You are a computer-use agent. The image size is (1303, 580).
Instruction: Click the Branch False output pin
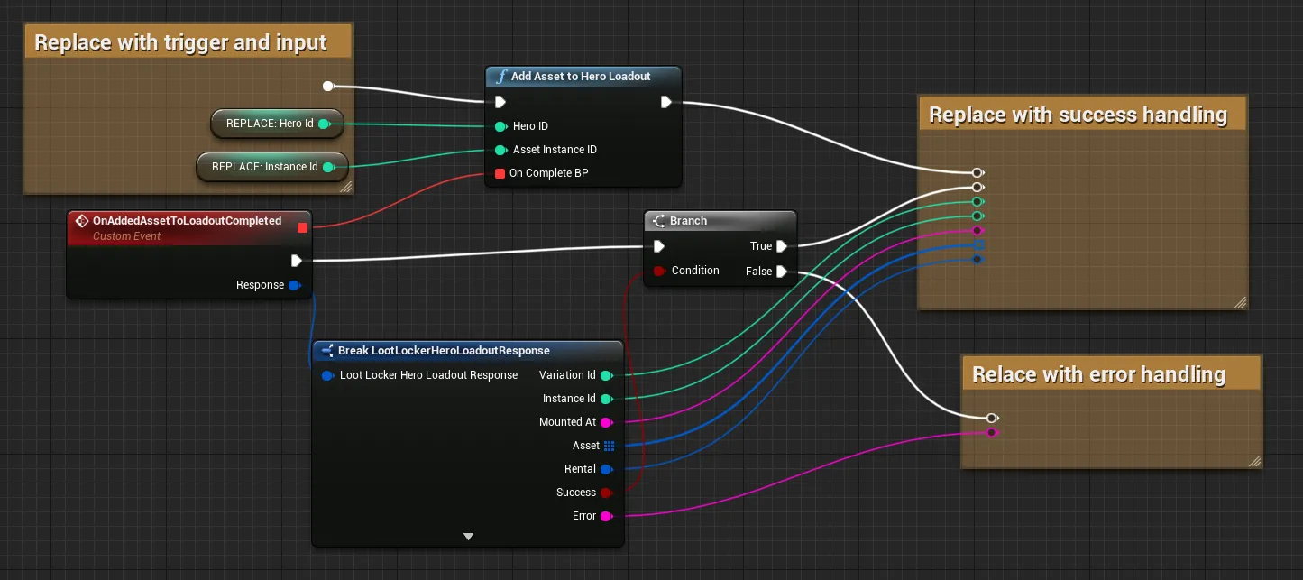782,271
